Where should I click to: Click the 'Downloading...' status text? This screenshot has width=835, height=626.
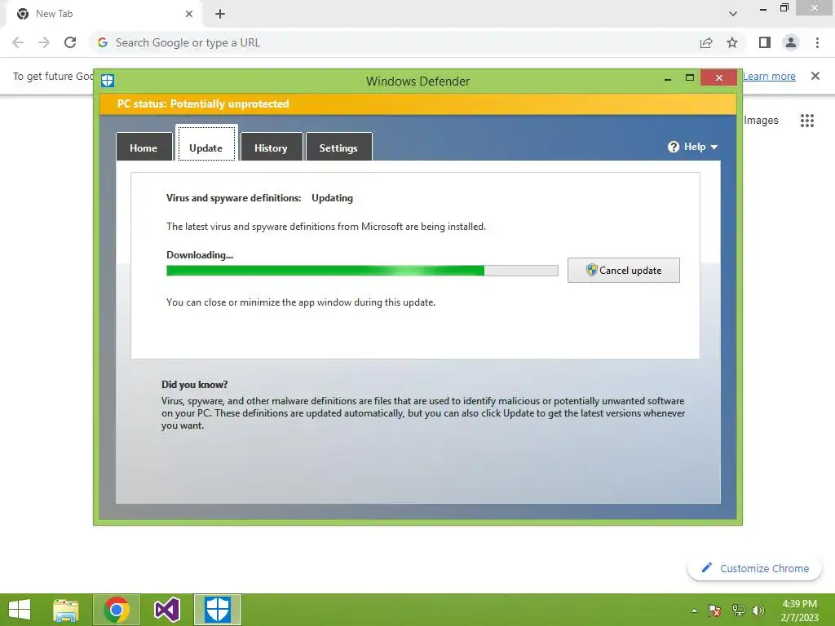[x=200, y=255]
